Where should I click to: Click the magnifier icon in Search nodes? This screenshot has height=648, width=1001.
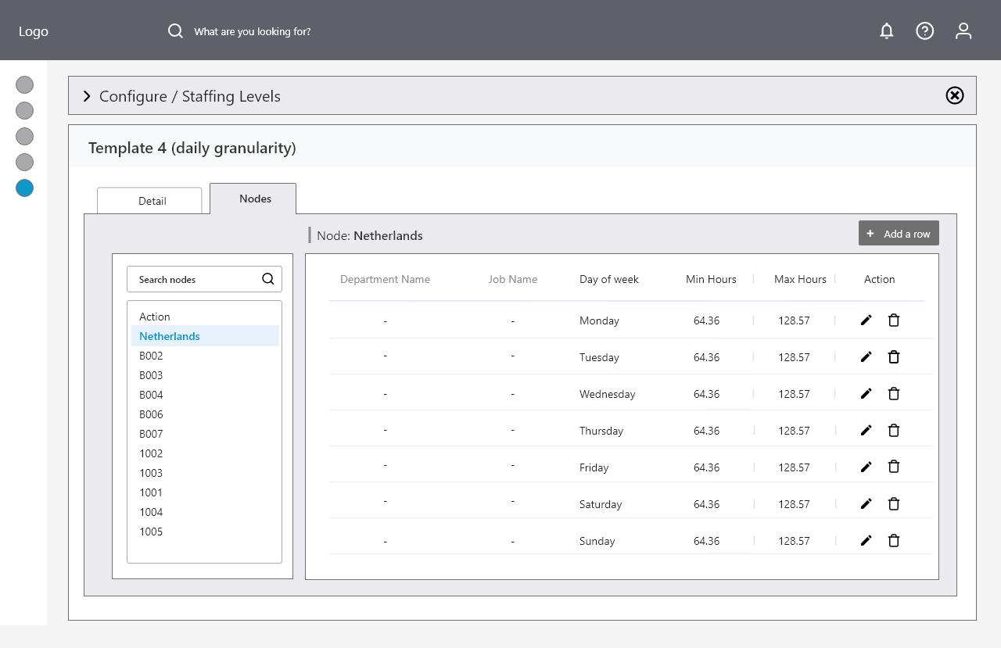268,279
